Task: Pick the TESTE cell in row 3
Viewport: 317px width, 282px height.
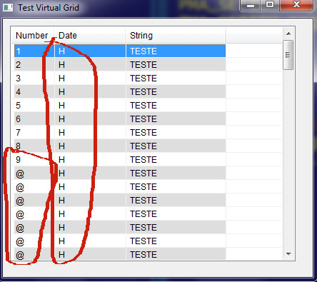Action: click(176, 78)
